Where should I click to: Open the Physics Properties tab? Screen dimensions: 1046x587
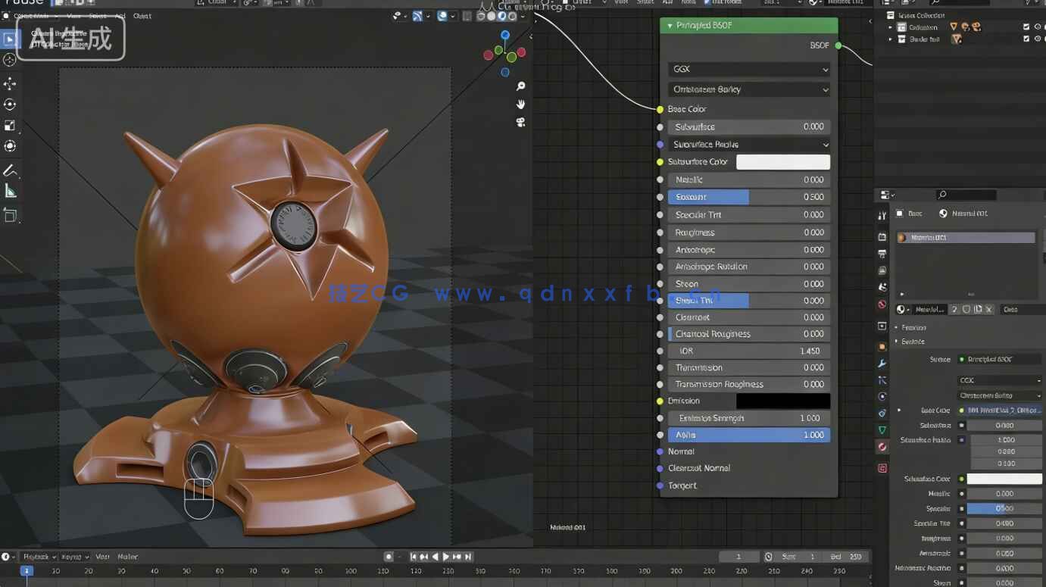(882, 396)
